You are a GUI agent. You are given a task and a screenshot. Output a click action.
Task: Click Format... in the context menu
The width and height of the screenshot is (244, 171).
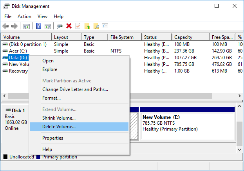click(51, 98)
